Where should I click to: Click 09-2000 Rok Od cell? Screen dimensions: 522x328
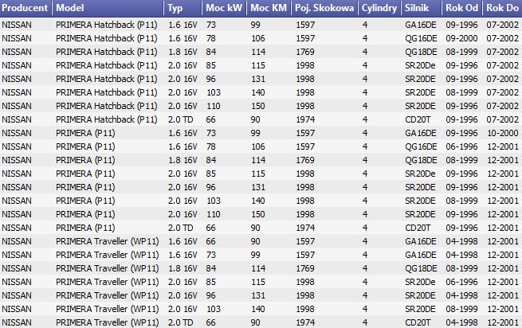coord(461,38)
